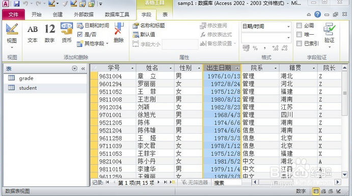Screen dimensions: 352x196
Task: Click the Undo icon in quick access toolbar
Action: [25, 4]
